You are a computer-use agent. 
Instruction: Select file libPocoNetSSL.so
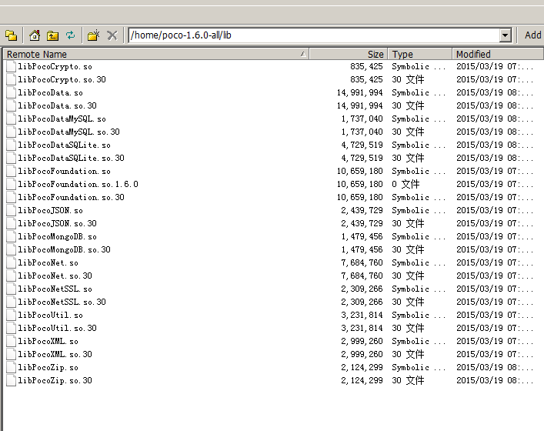(x=55, y=289)
